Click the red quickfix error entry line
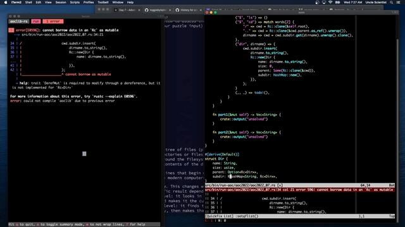 (x=300, y=190)
